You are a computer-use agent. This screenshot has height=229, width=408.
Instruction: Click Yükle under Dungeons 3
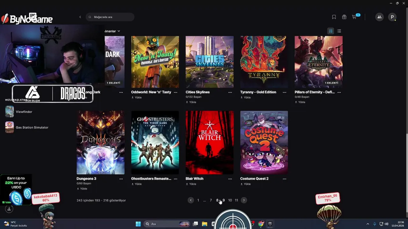tap(82, 189)
